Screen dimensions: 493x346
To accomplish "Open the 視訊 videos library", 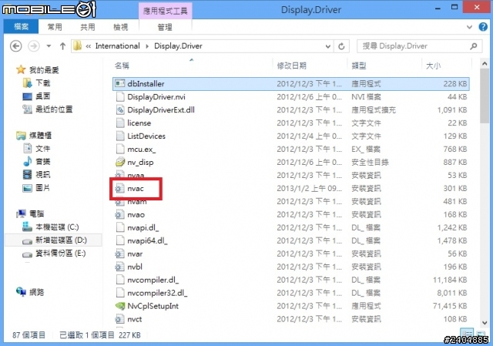I will click(x=43, y=175).
